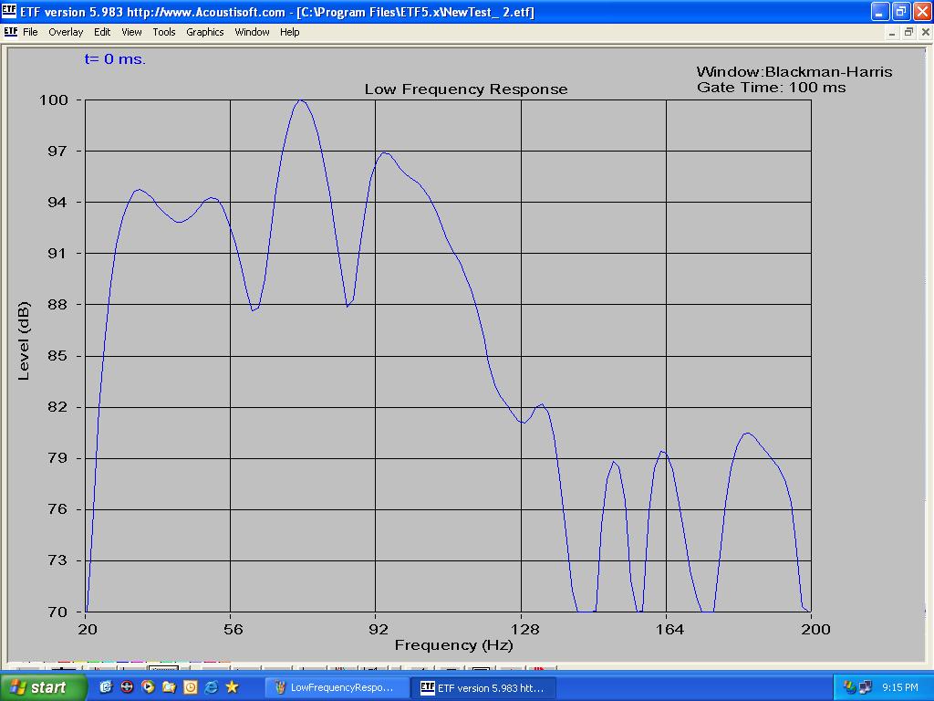Switch to LowFrequencyRespo... taskbar window
The image size is (934, 701).
tap(334, 687)
